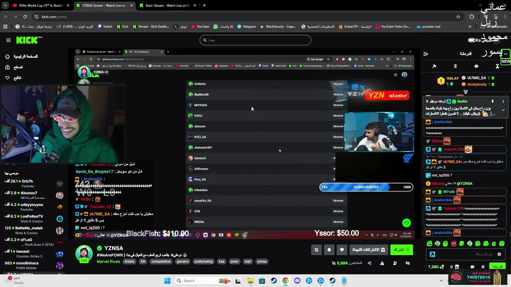Image resolution: width=511 pixels, height=287 pixels.
Task: Select the justchatting tag
Action: point(204,261)
